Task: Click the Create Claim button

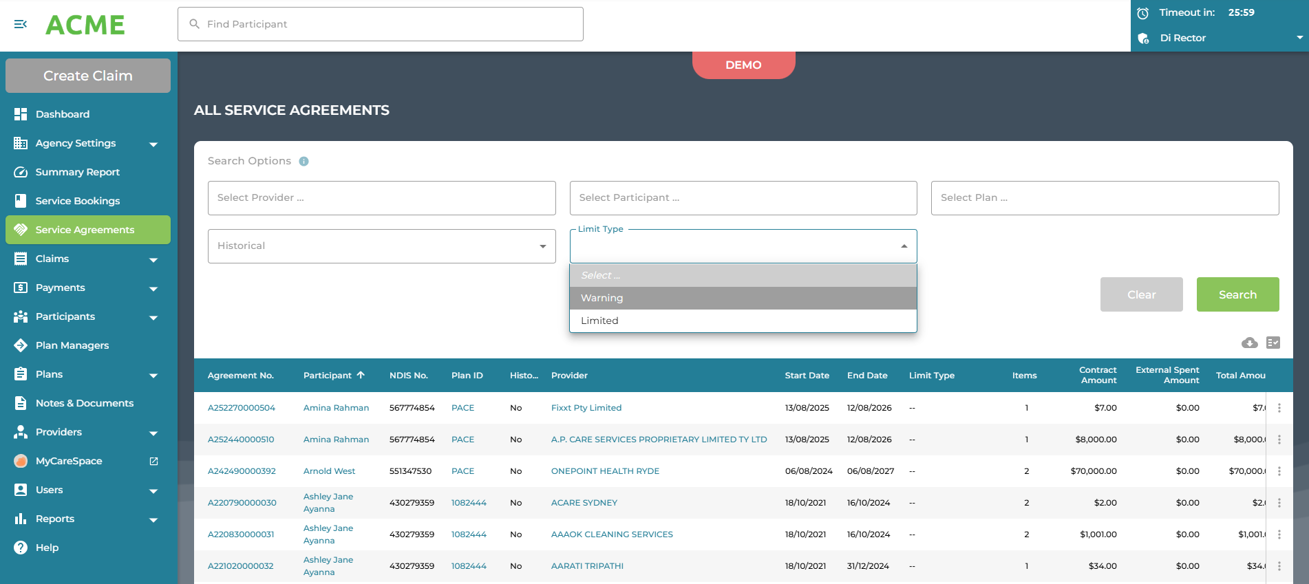Action: point(88,76)
